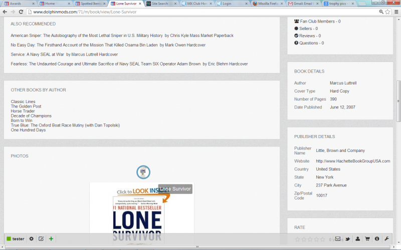The height and width of the screenshot is (250, 401).
Task: Switch to the Login tab
Action: point(232,3)
